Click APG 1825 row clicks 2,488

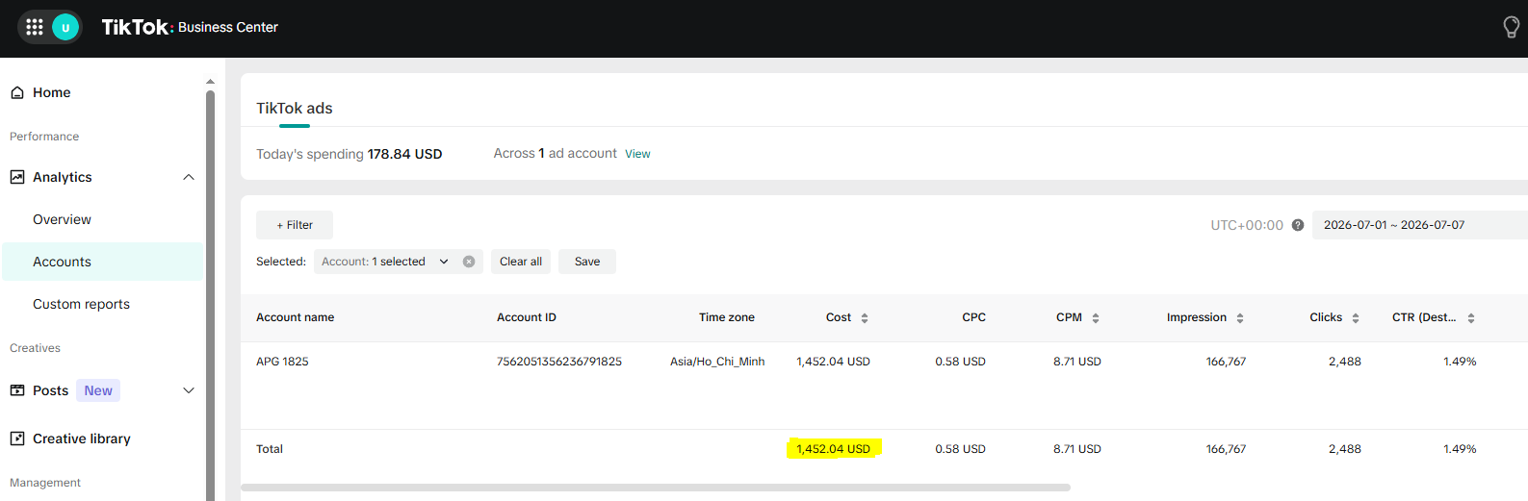(x=1345, y=362)
